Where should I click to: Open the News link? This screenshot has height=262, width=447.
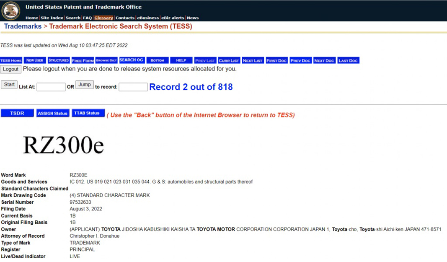[x=193, y=18]
